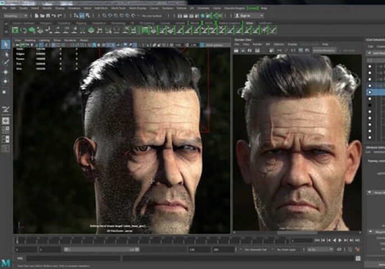Open the Arnold menu in main menu bar
The image size is (385, 269).
tap(253, 8)
